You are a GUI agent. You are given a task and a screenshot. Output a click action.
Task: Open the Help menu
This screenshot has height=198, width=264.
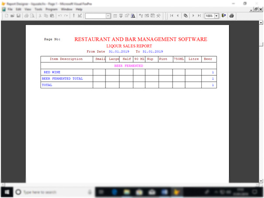pos(79,9)
